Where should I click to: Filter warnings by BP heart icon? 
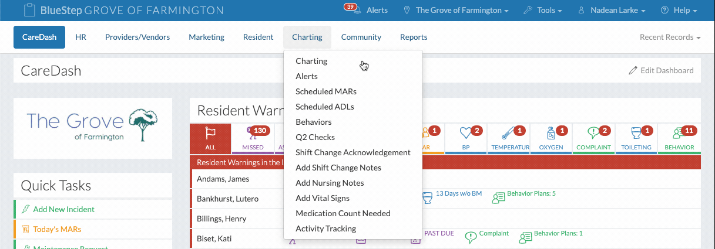point(465,138)
